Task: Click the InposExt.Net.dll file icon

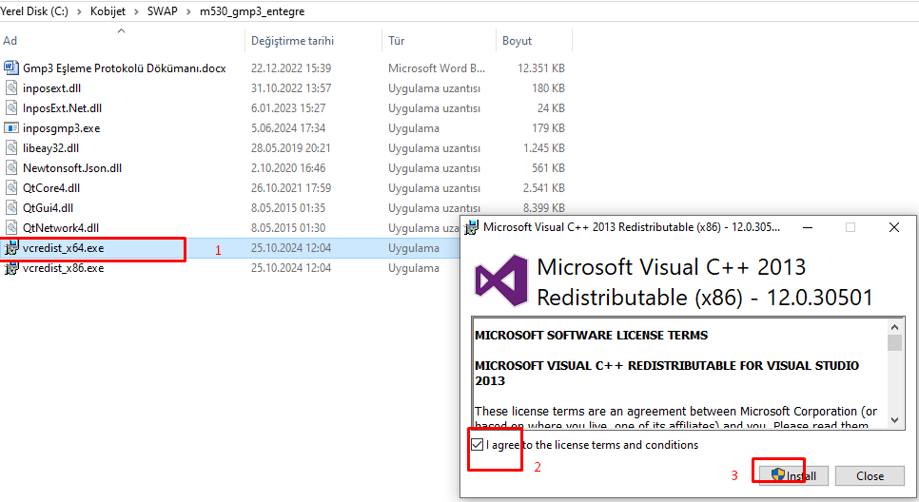Action: [x=11, y=107]
